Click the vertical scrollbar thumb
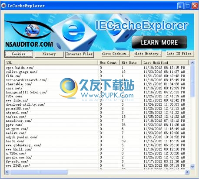Viewport: 199px width, 179px height. [x=192, y=81]
